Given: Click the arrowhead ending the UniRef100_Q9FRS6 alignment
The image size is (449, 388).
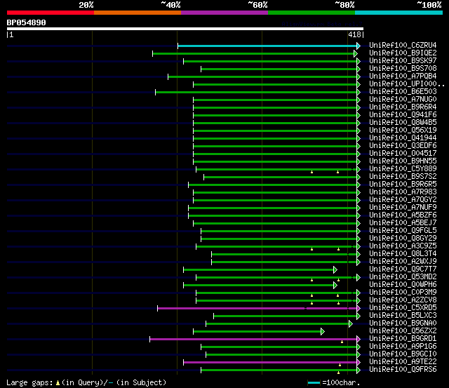Looking at the screenshot, I should click(358, 370).
